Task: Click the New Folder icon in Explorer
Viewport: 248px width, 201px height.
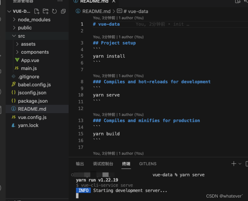Action: (45, 11)
